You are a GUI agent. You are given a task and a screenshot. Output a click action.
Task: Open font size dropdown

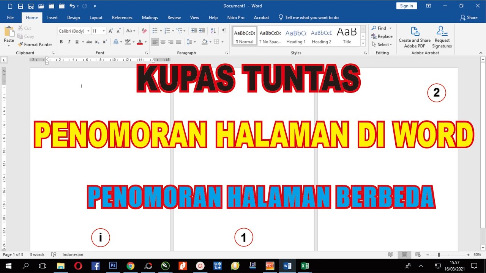(x=104, y=31)
